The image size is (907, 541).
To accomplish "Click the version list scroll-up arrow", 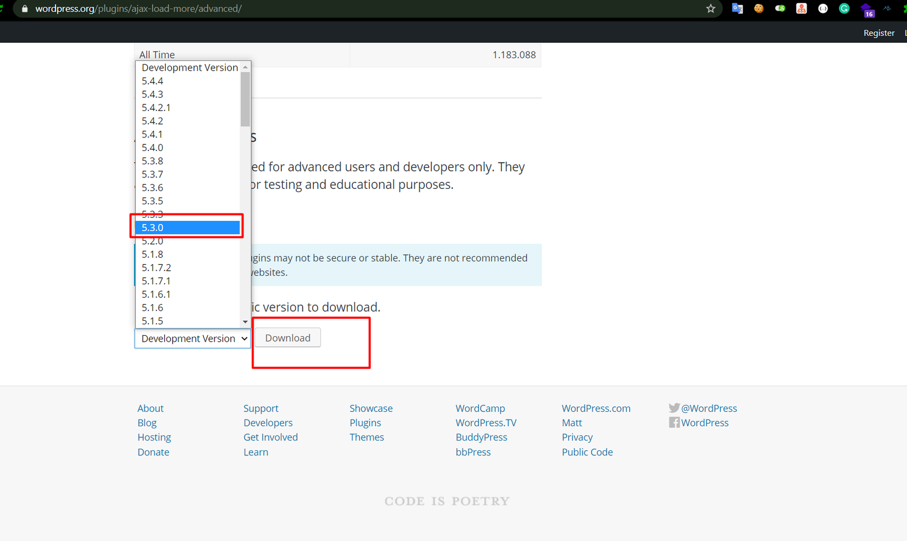I will coord(245,67).
